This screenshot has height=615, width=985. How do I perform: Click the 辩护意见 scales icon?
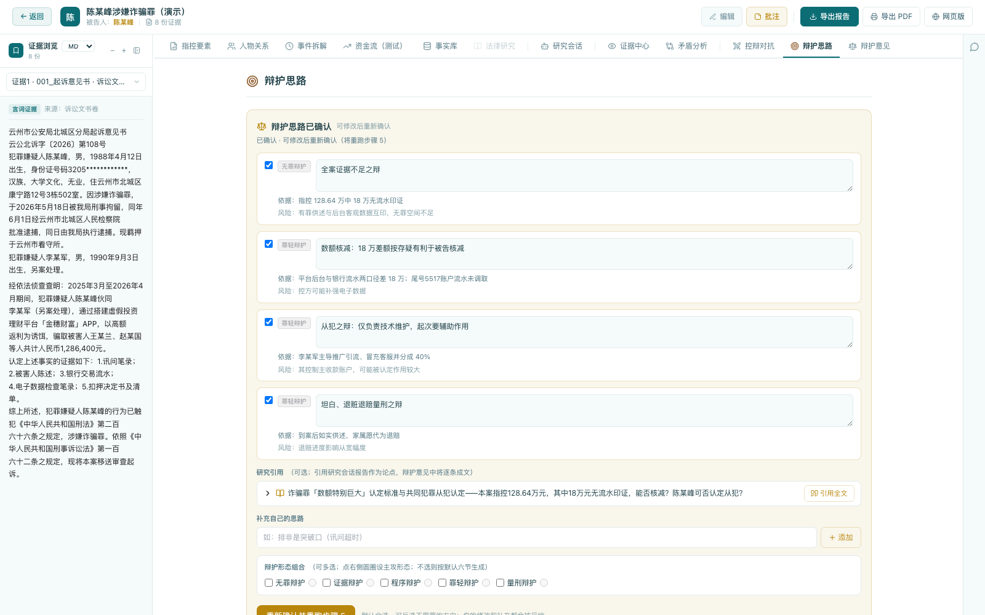coord(853,46)
